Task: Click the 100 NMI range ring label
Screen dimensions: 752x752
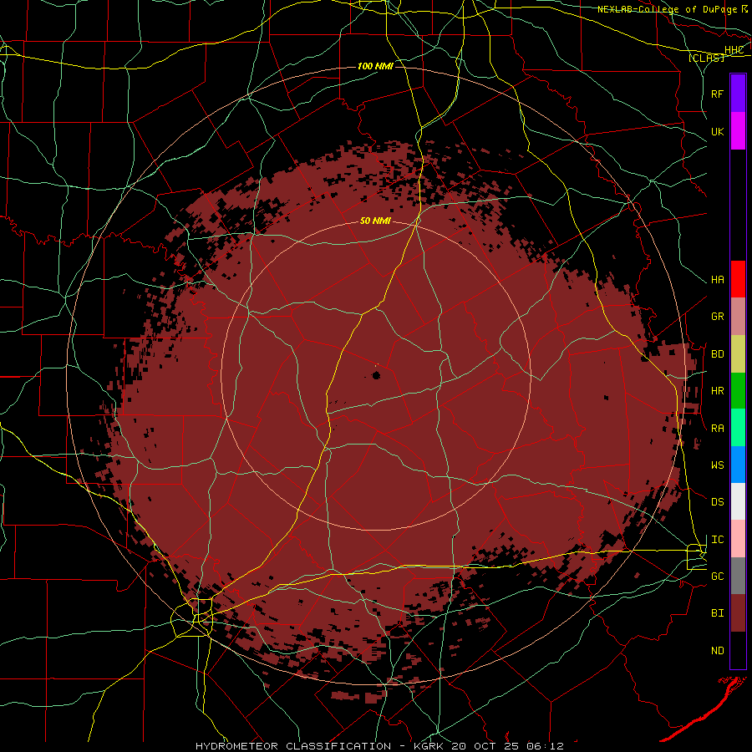Action: (x=375, y=66)
